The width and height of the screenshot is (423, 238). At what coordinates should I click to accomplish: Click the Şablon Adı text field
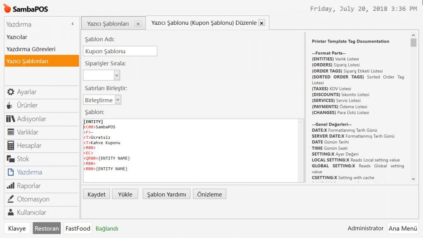120,51
